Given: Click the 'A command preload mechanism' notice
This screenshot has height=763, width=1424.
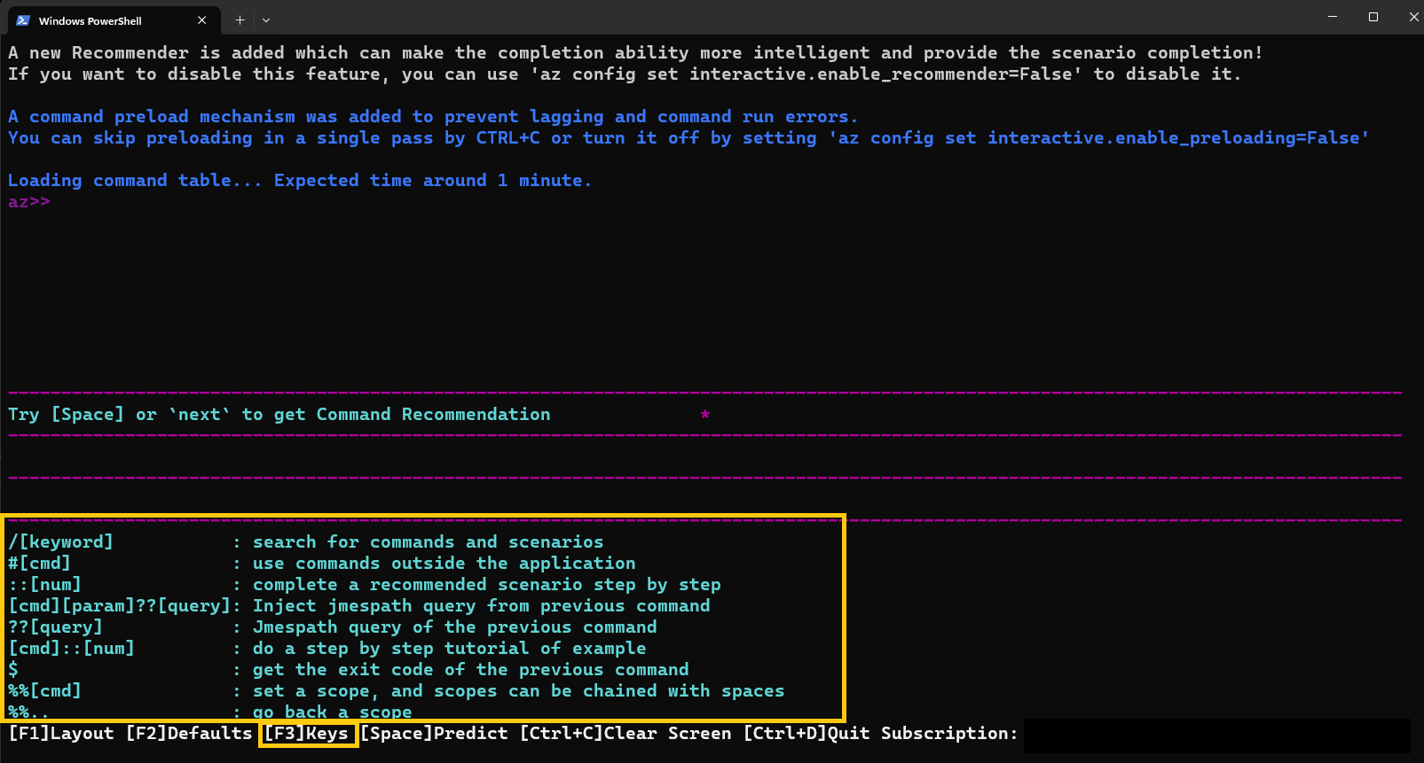Looking at the screenshot, I should pyautogui.click(x=433, y=117).
